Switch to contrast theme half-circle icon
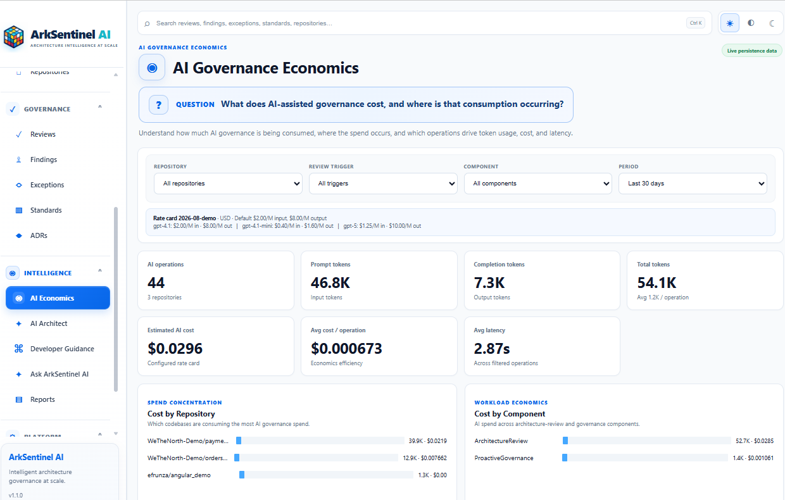This screenshot has width=785, height=500. (x=751, y=23)
